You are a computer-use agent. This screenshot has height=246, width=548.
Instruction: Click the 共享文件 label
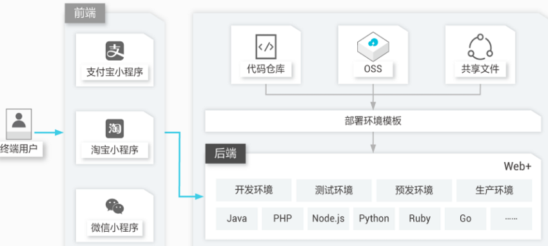coord(480,69)
